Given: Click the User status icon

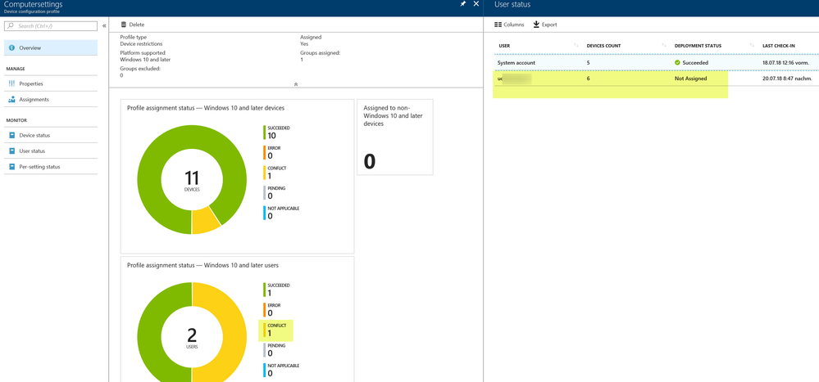Looking at the screenshot, I should (x=11, y=151).
